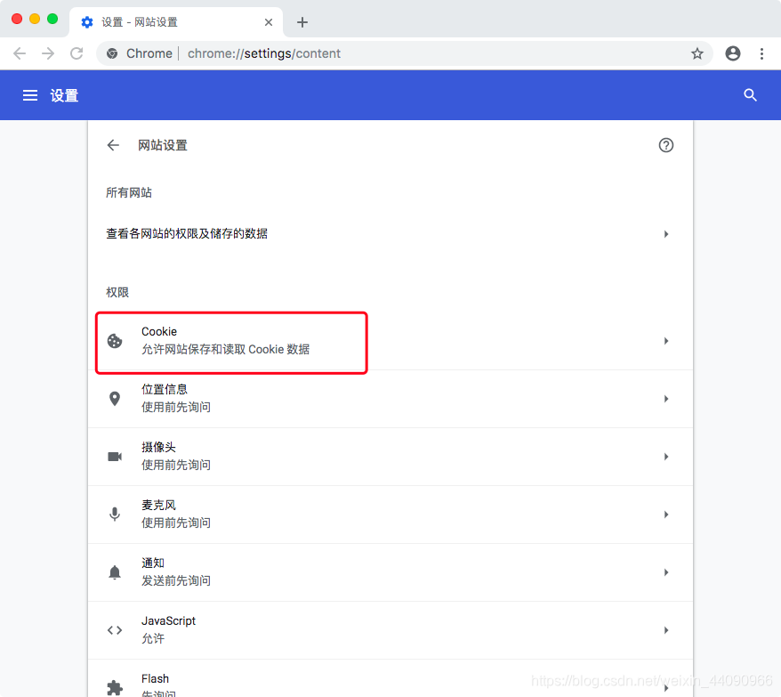The width and height of the screenshot is (781, 697).
Task: Go back using the 网站设置 back arrow
Action: click(113, 145)
